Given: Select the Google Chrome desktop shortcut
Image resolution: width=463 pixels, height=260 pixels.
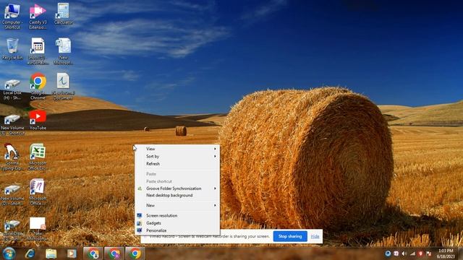Looking at the screenshot, I should (x=38, y=86).
